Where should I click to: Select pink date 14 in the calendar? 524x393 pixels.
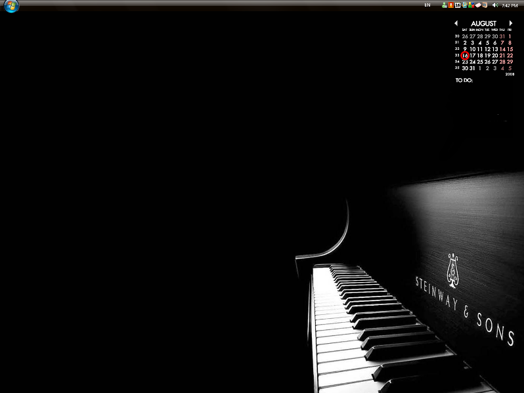(502, 49)
